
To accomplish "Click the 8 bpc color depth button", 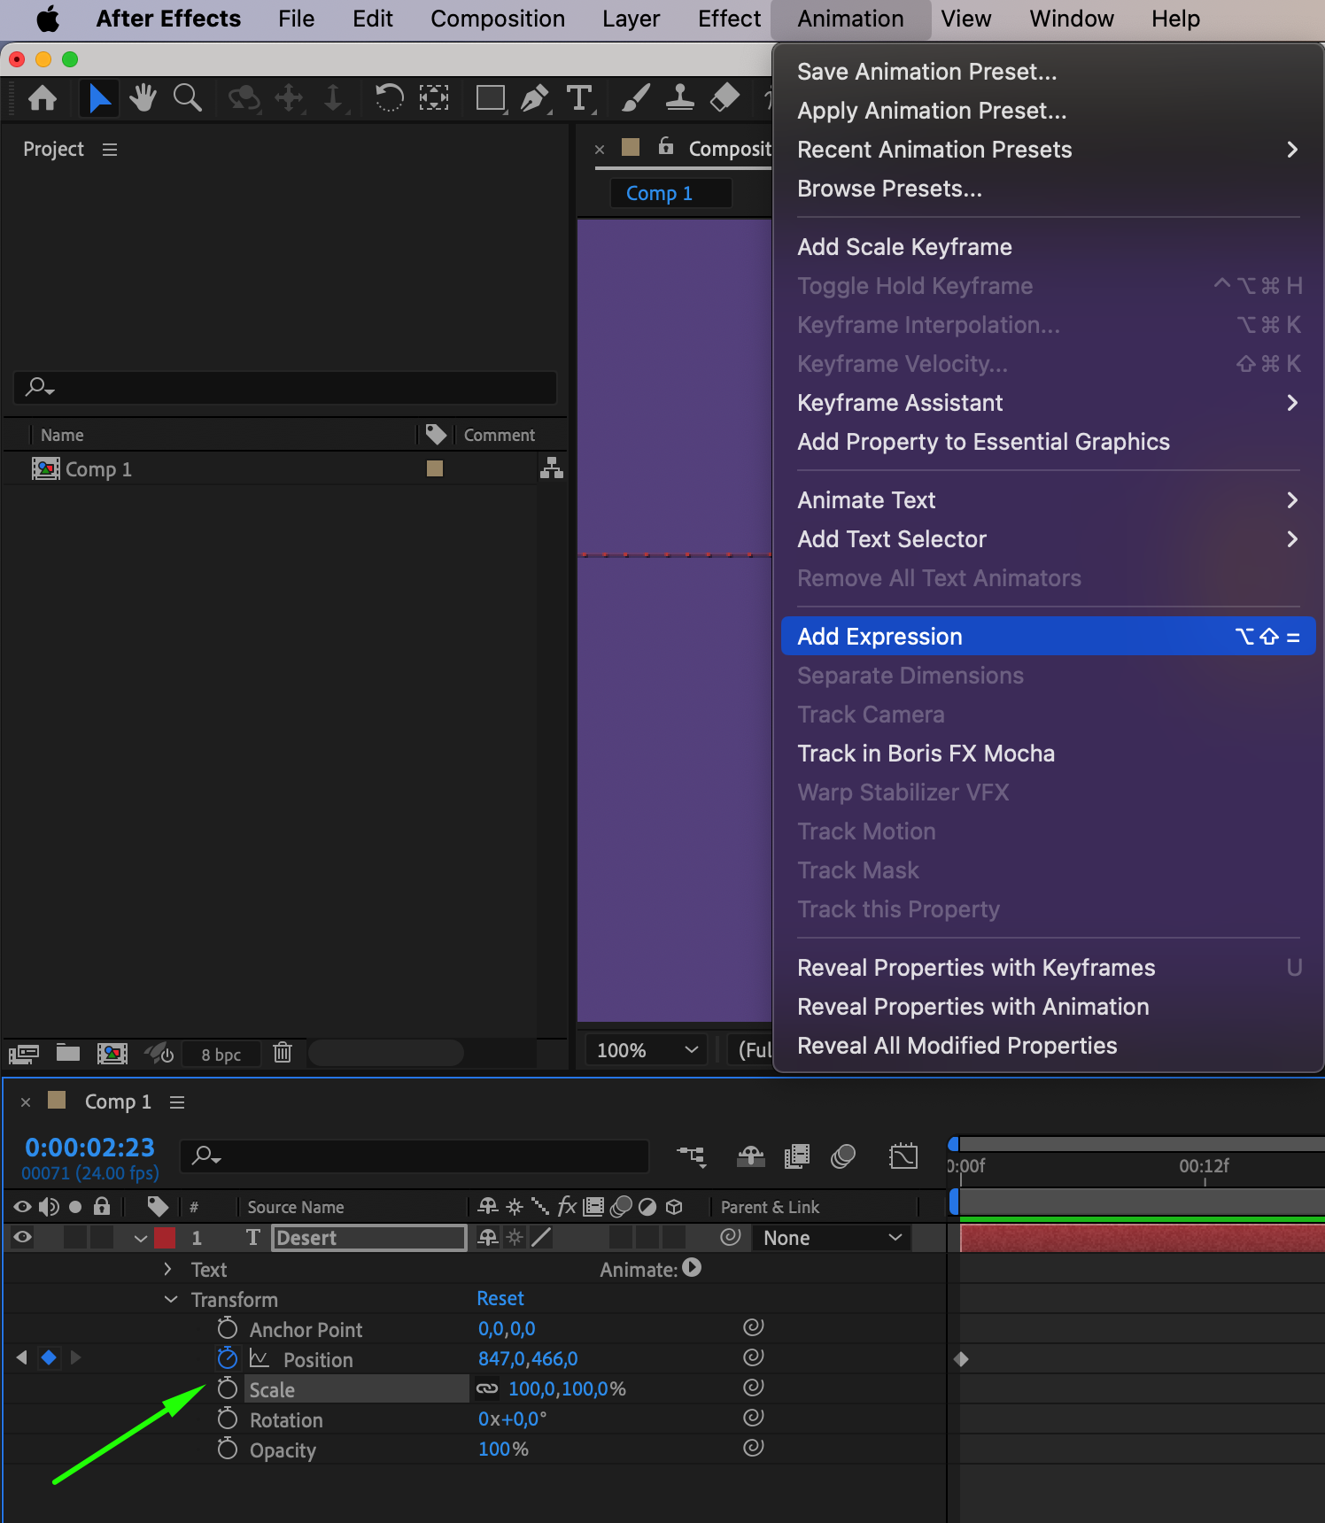I will tap(221, 1055).
